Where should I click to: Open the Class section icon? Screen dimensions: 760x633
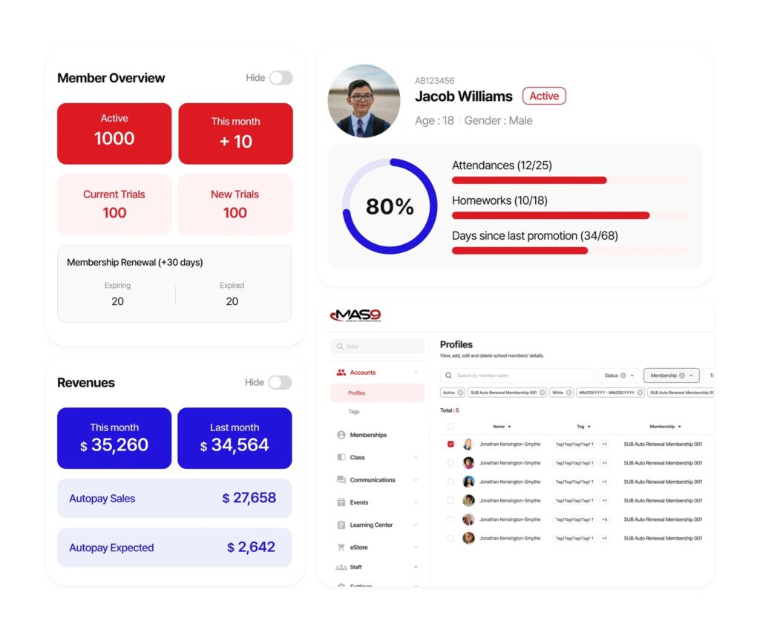[x=341, y=457]
